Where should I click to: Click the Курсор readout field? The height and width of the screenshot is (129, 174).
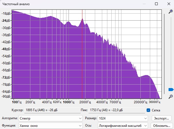point(52,110)
